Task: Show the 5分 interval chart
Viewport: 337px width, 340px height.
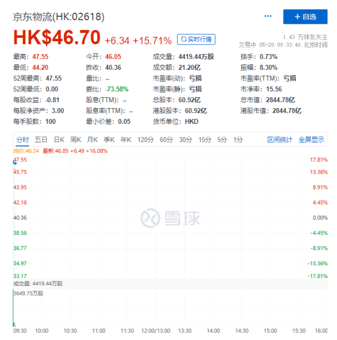Action: [x=222, y=140]
